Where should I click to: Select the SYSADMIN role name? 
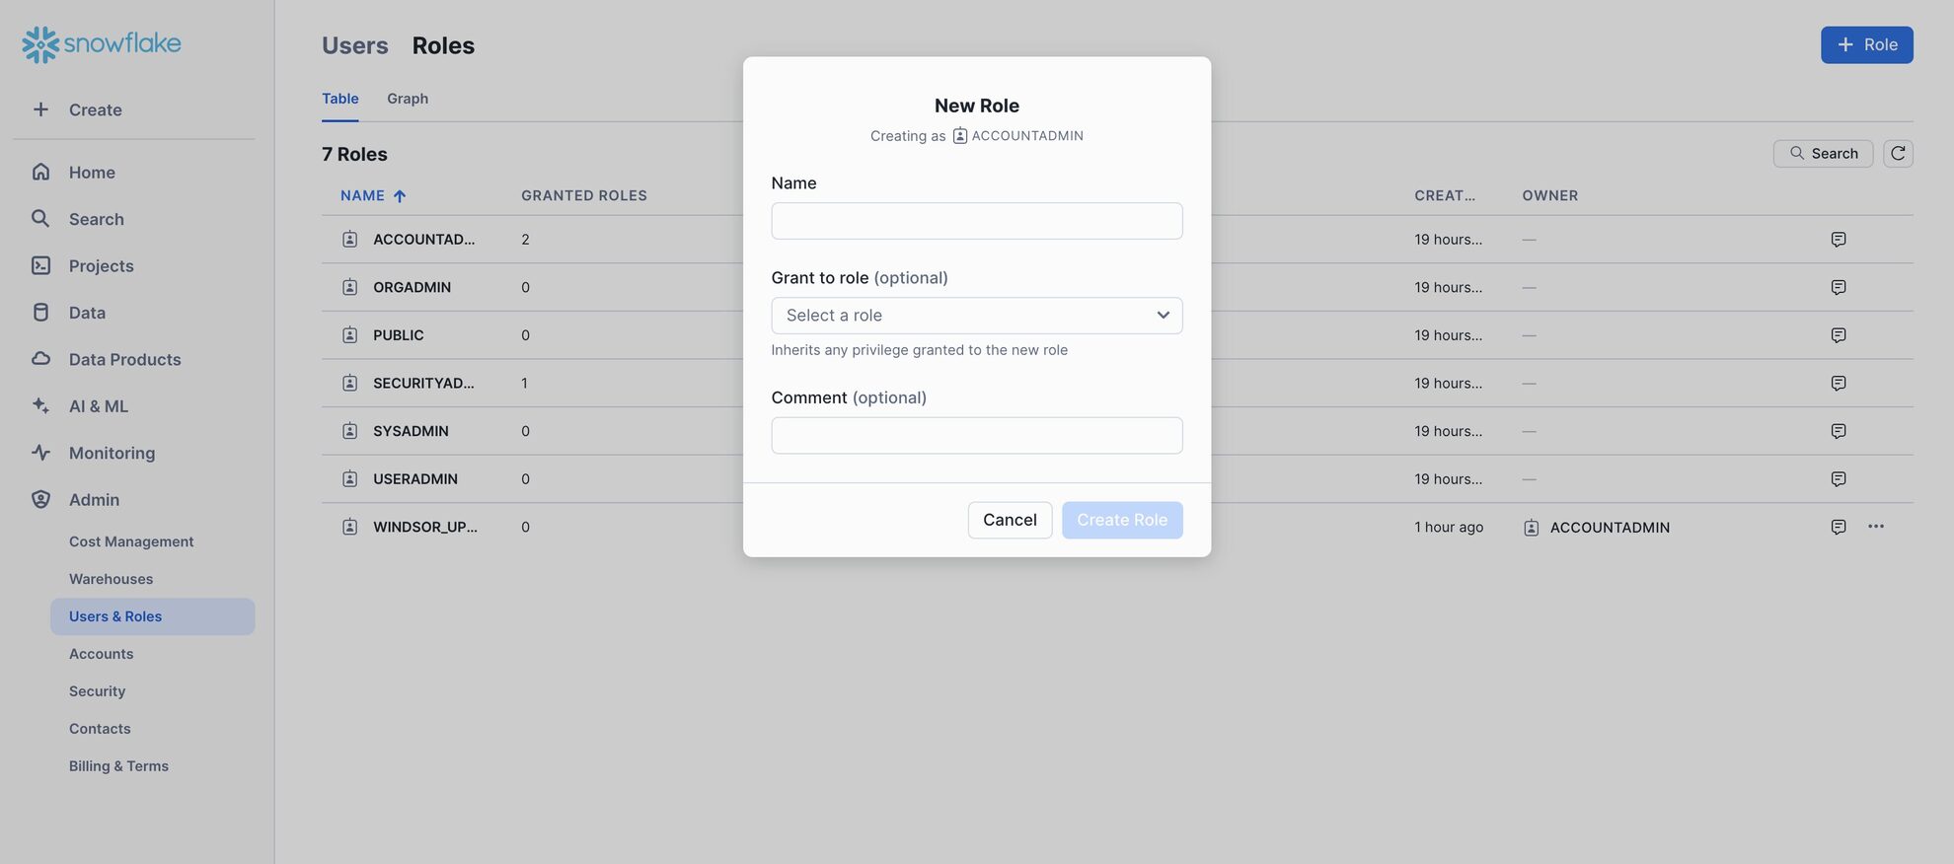[411, 431]
